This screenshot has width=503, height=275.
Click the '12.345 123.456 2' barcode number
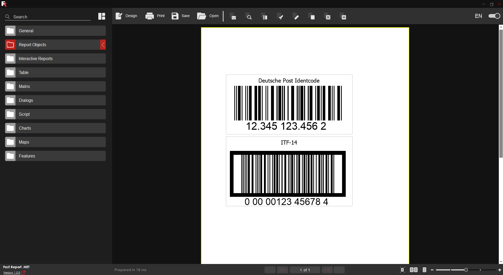click(x=286, y=126)
